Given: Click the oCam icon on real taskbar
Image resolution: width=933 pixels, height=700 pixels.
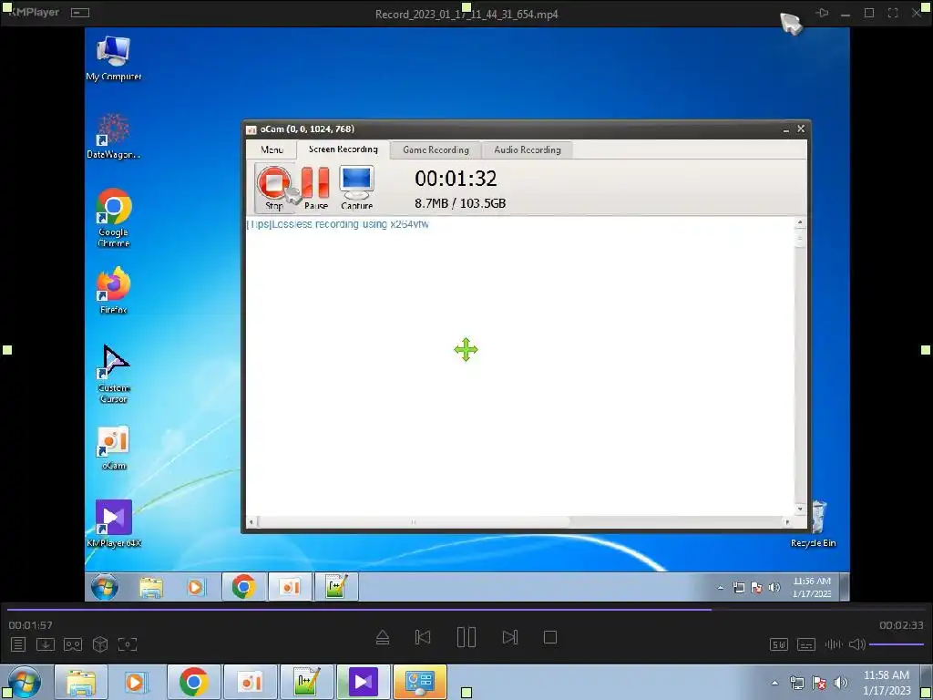Looking at the screenshot, I should coord(250,682).
